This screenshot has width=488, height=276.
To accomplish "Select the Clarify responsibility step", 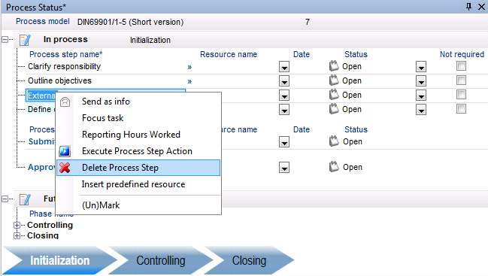I will (x=65, y=67).
